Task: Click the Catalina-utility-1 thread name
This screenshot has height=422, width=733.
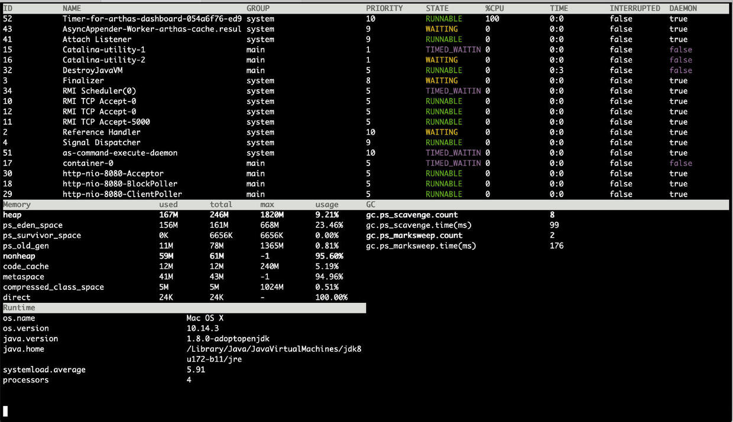Action: click(x=104, y=50)
